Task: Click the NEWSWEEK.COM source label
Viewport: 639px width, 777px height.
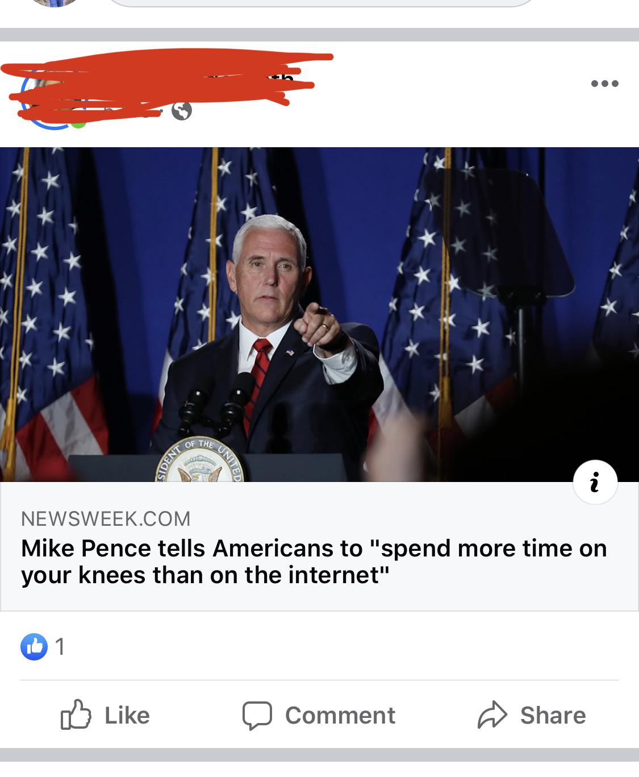Action: click(106, 518)
